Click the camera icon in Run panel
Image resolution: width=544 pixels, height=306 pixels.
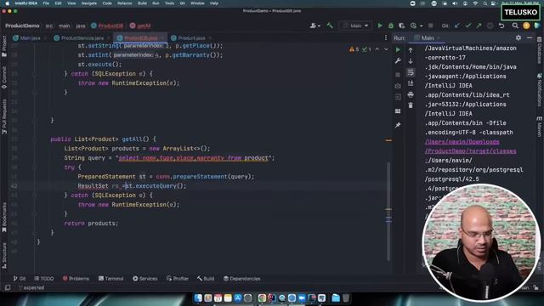(x=398, y=86)
